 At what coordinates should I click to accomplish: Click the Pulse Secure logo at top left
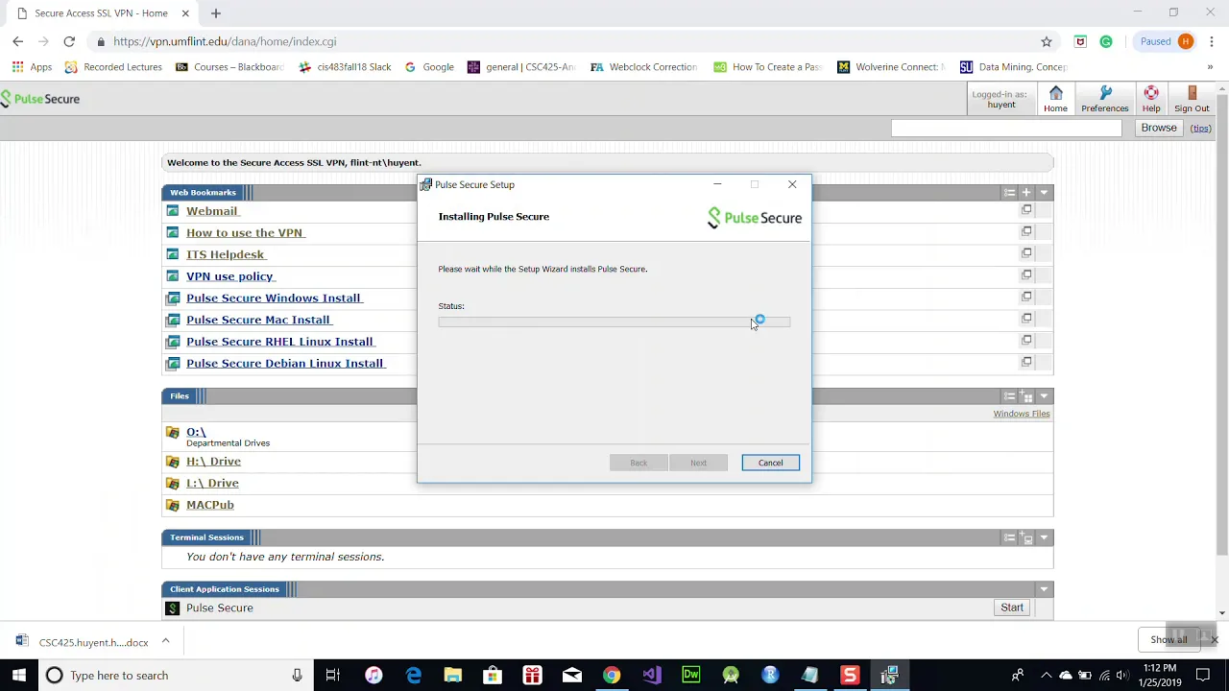(40, 99)
